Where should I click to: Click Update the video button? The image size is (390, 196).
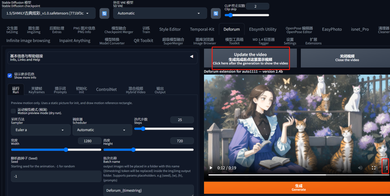click(x=250, y=59)
